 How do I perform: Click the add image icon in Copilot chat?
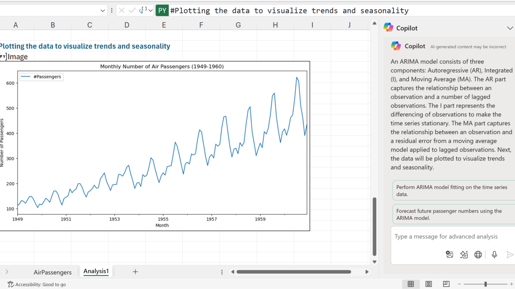pyautogui.click(x=449, y=254)
